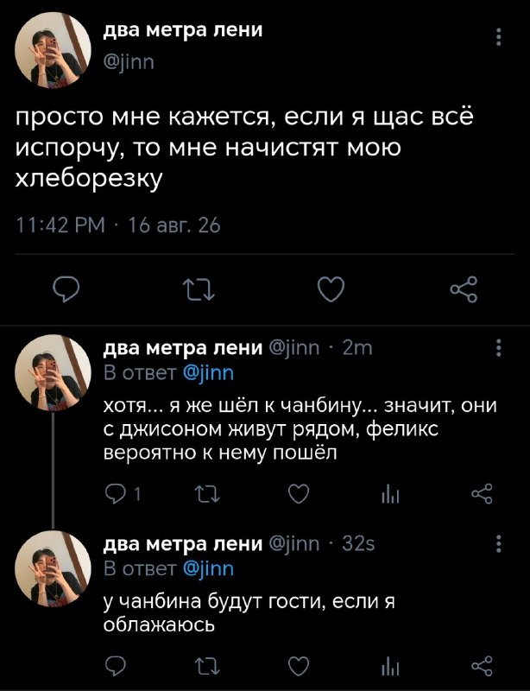This screenshot has height=691, width=530.
Task: Share the main tweet
Action: click(464, 289)
